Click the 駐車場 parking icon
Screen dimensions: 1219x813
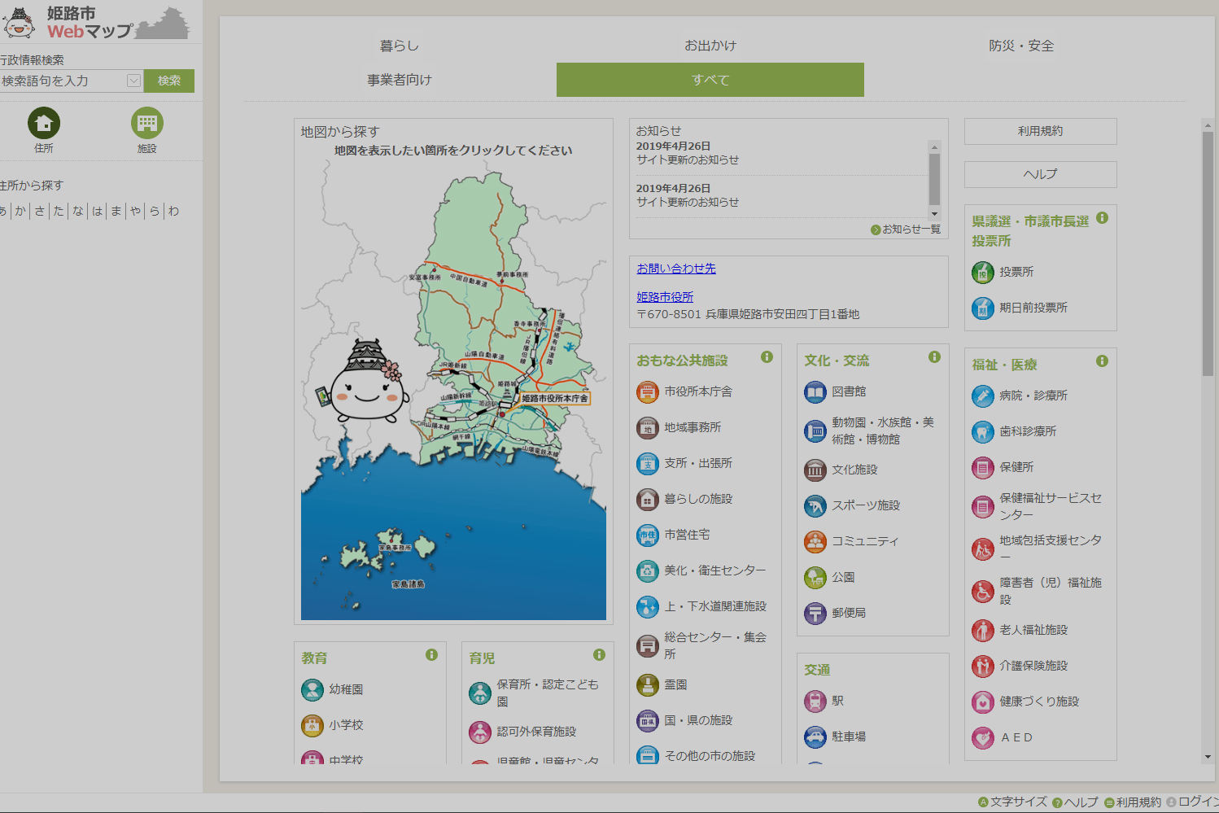point(815,737)
